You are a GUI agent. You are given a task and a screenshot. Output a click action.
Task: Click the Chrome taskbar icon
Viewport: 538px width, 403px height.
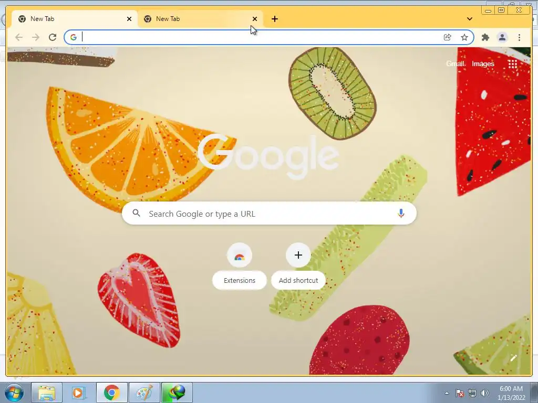coord(111,393)
